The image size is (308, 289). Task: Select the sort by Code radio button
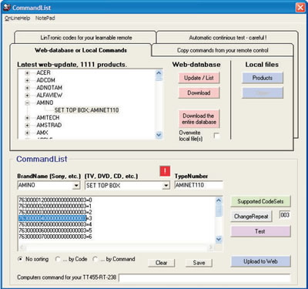[58, 259]
